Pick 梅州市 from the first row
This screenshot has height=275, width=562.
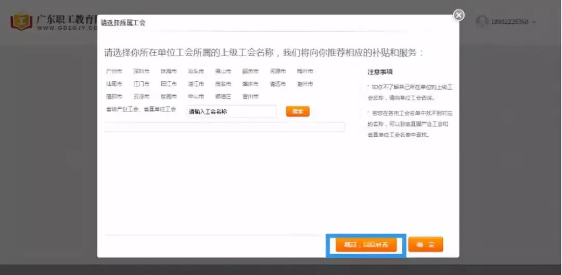(305, 71)
